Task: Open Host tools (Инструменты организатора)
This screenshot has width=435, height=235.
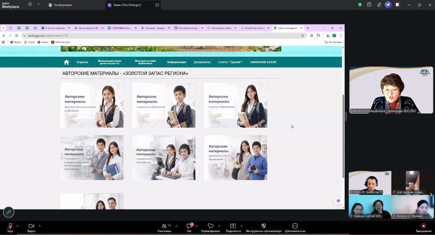Action: [264, 226]
